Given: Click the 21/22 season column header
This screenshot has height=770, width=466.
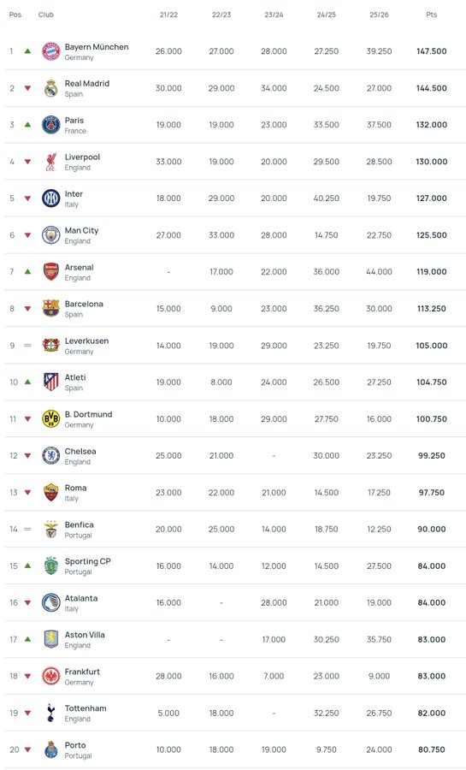Looking at the screenshot, I should (168, 15).
